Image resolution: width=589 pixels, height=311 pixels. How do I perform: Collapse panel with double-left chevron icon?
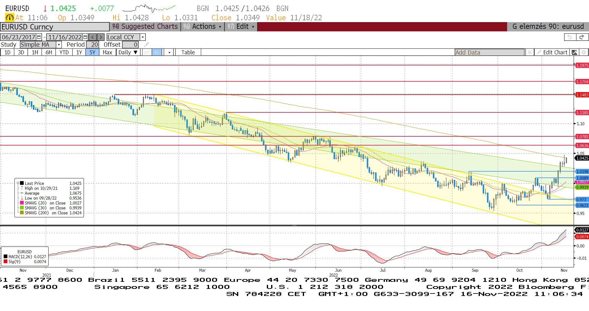(x=530, y=52)
